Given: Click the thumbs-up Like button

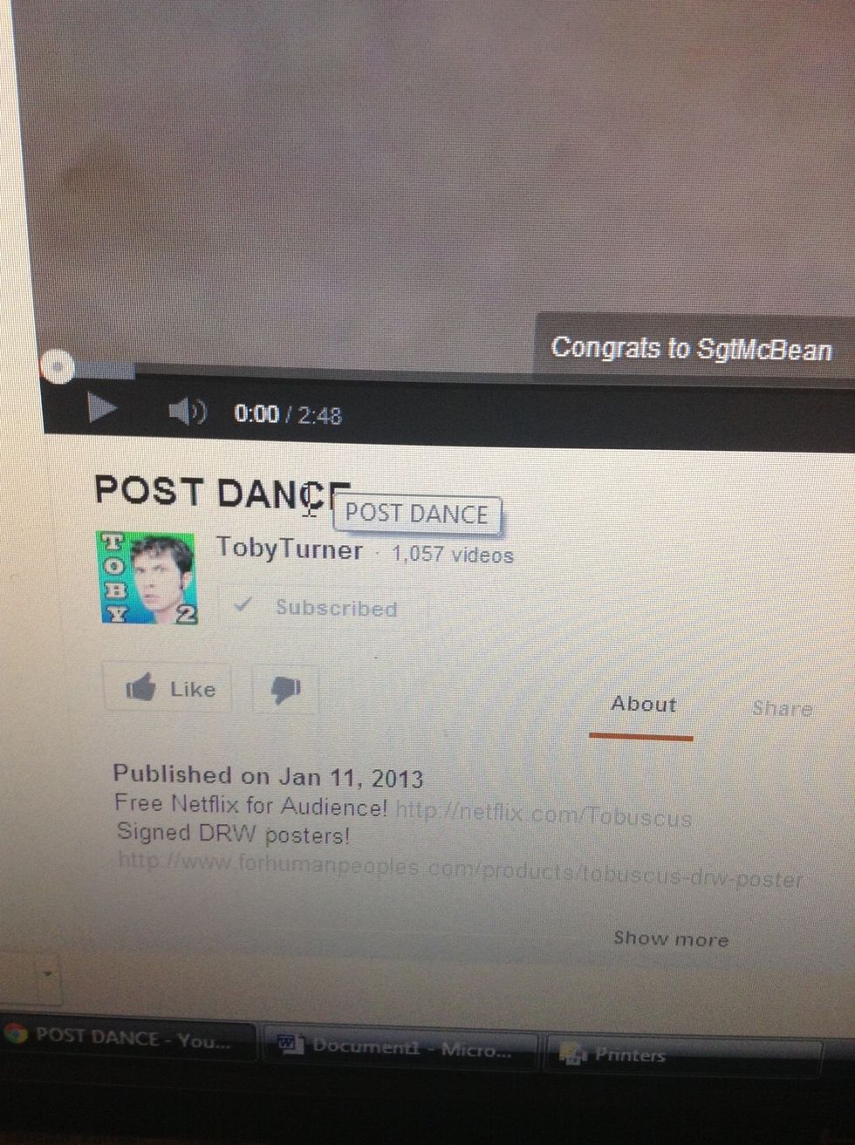Looking at the screenshot, I should (x=168, y=689).
